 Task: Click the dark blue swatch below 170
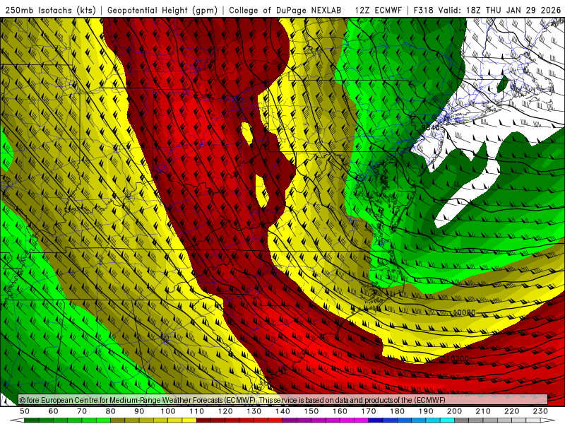coord(376,420)
